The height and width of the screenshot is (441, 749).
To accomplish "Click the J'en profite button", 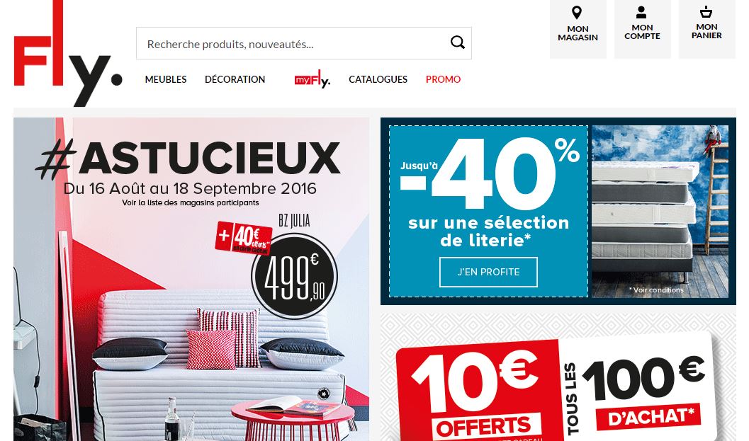I will [488, 272].
